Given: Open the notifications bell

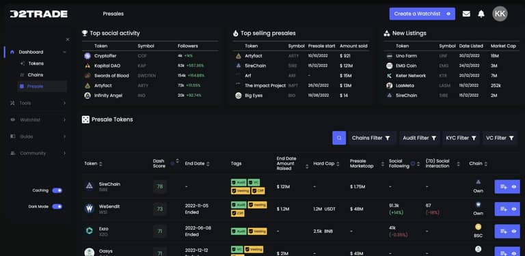Looking at the screenshot, I should (x=481, y=14).
